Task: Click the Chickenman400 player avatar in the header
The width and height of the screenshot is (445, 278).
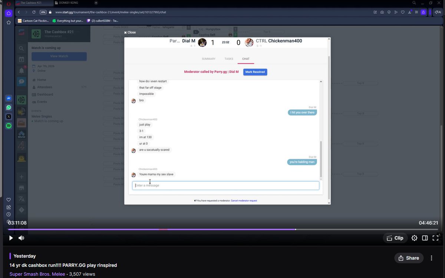Action: 249,43
